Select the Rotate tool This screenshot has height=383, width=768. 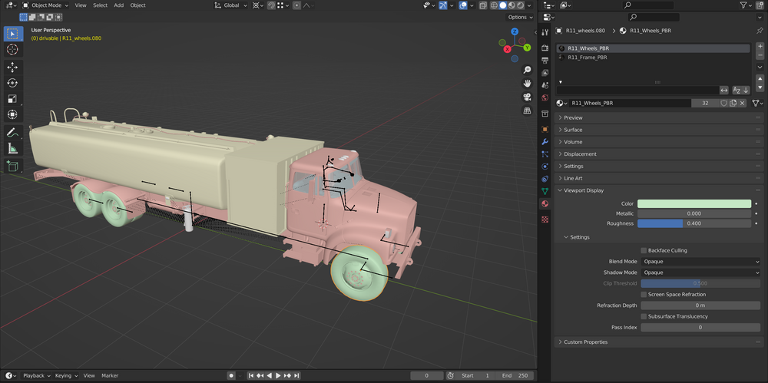(12, 83)
